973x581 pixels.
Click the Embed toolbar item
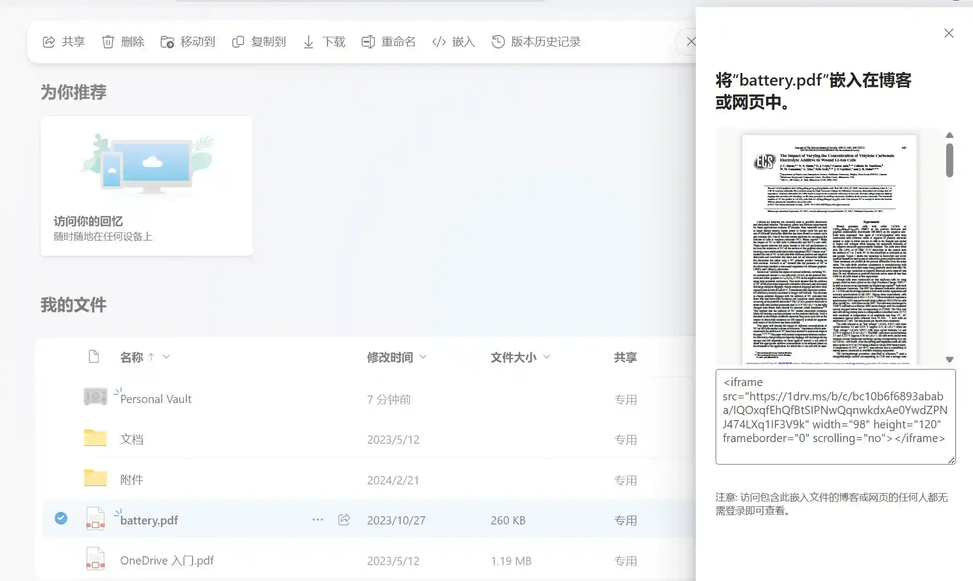pyautogui.click(x=453, y=42)
